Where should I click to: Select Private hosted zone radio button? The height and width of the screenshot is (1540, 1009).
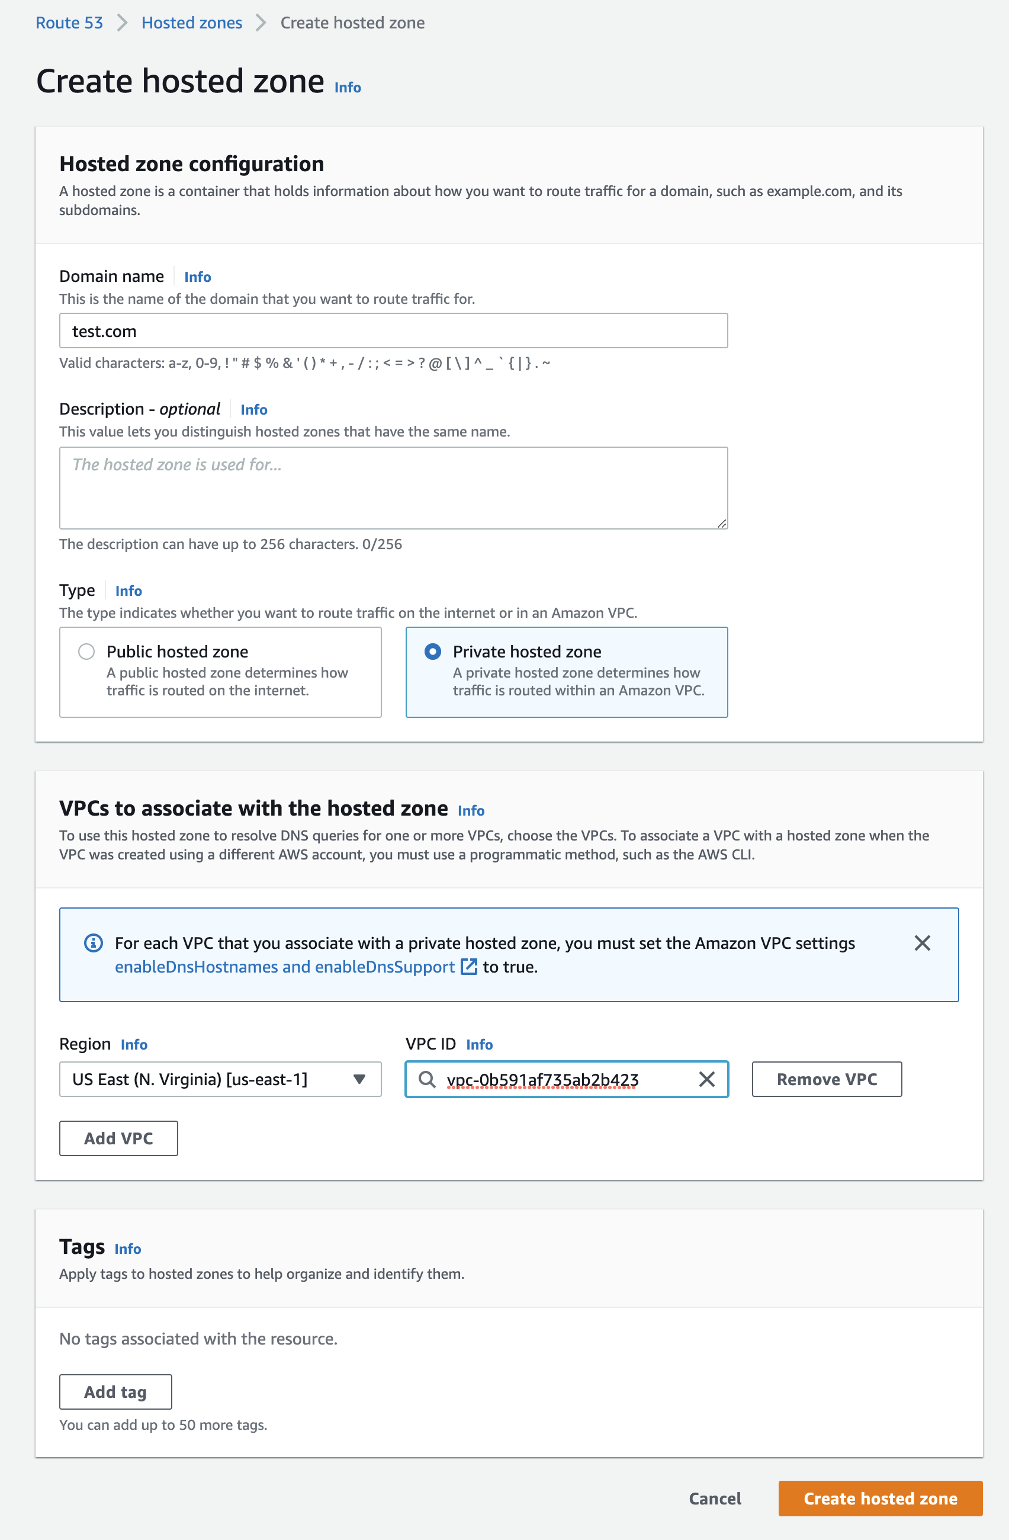pos(433,652)
